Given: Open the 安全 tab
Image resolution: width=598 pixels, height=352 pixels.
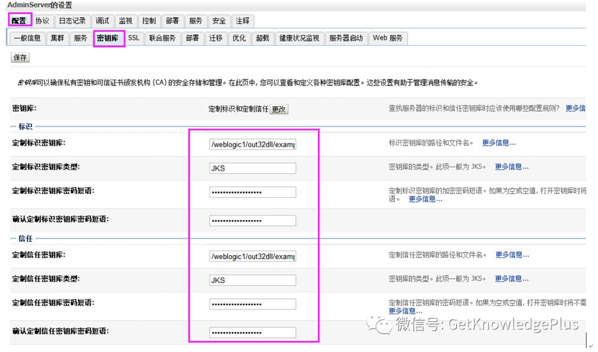Looking at the screenshot, I should click(x=218, y=21).
